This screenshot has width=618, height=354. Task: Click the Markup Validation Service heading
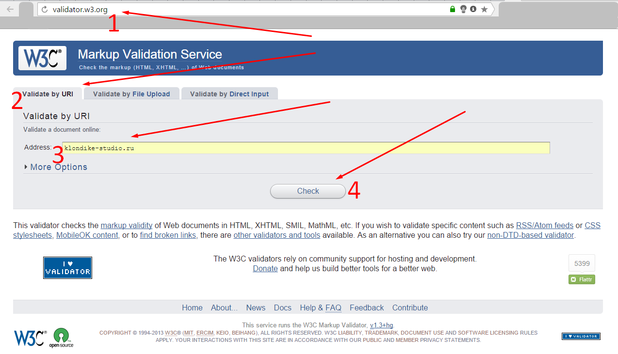[150, 54]
